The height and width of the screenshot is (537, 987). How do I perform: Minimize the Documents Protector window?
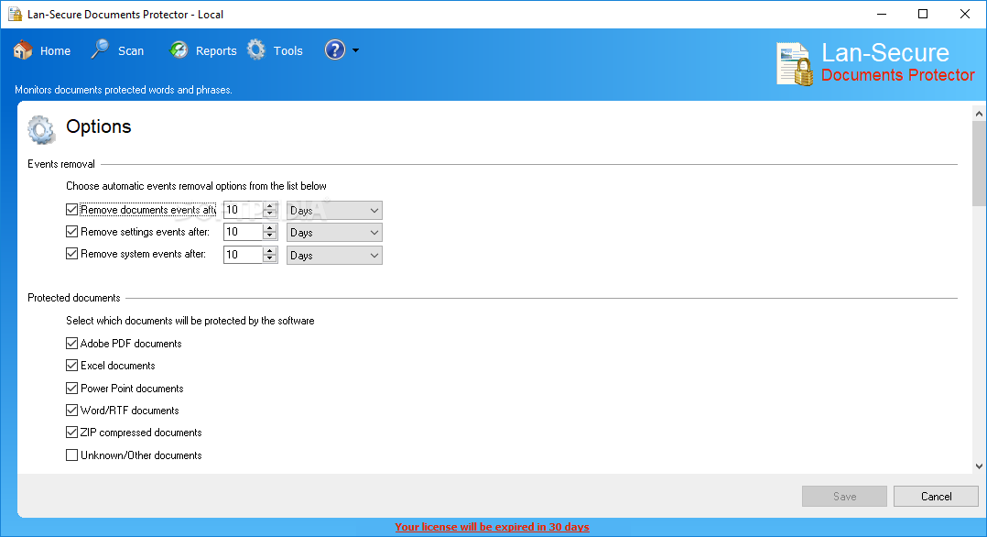pyautogui.click(x=882, y=14)
